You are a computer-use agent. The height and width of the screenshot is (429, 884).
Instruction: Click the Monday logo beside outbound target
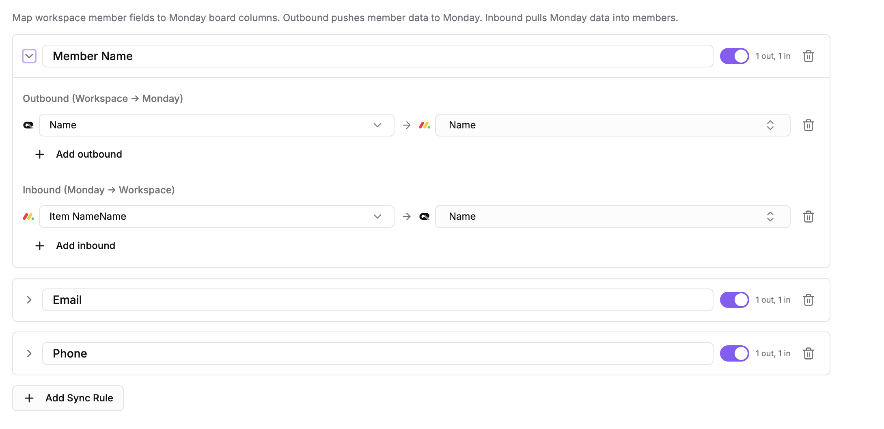[x=425, y=125]
